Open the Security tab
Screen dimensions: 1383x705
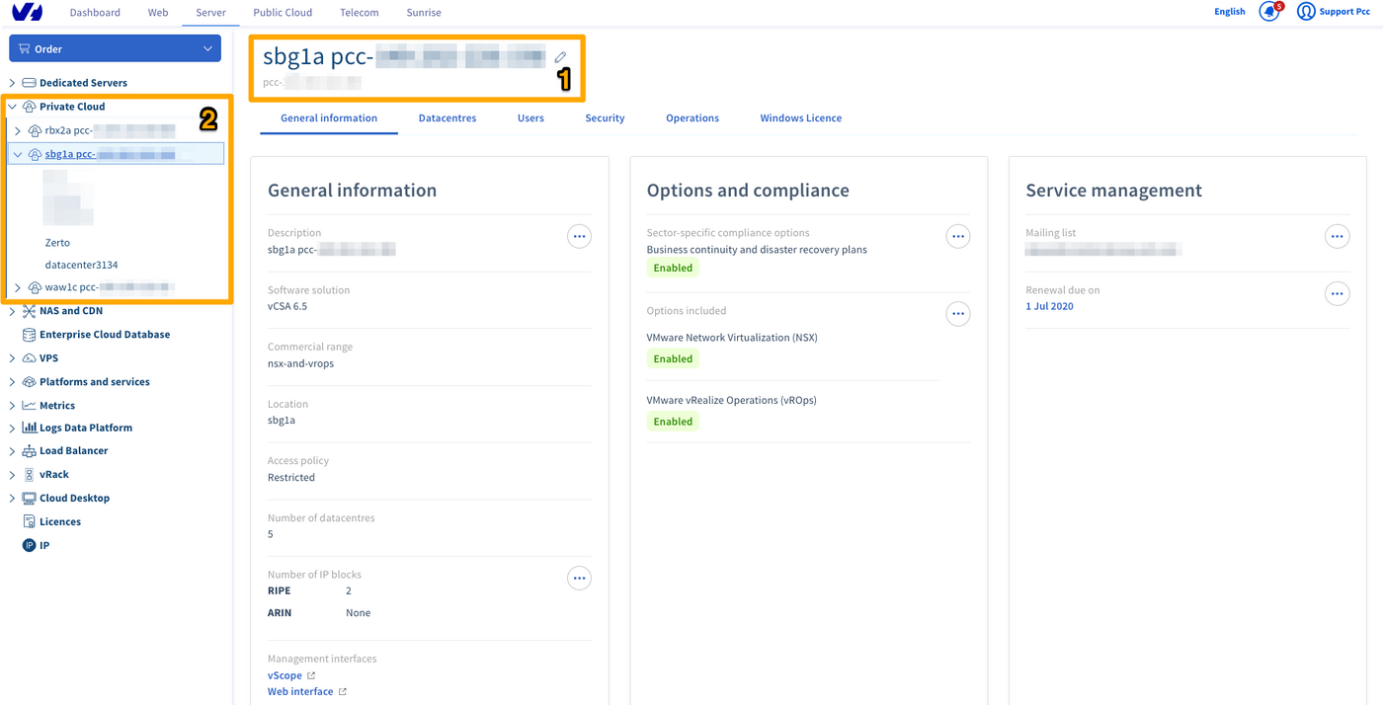(605, 118)
